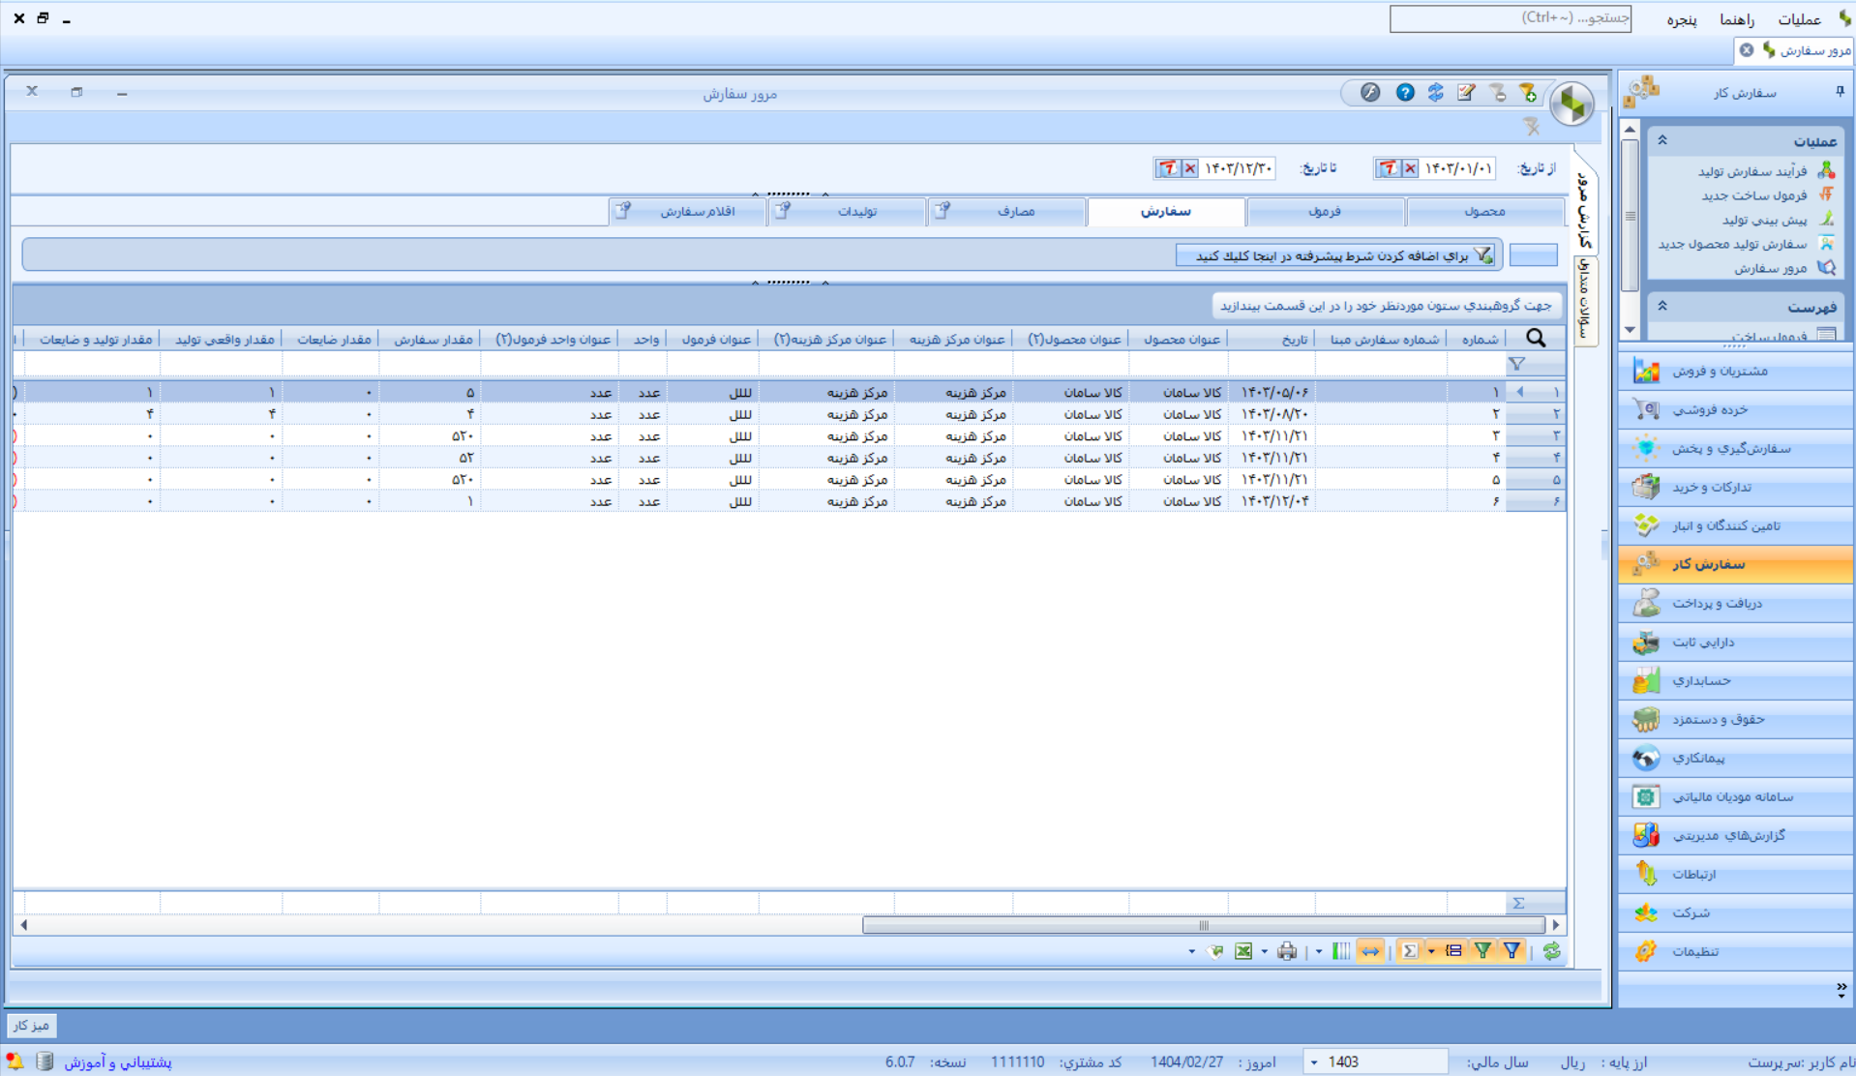Screen dimensions: 1856x1076
Task: Clear the 'تا تاریخ' date with red X
Action: tap(1191, 168)
